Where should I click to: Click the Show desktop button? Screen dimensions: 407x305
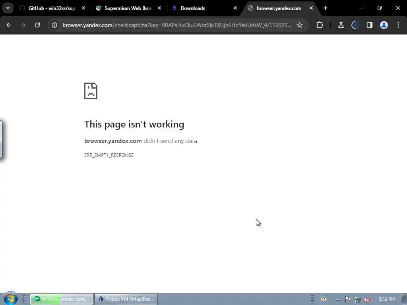click(404, 299)
